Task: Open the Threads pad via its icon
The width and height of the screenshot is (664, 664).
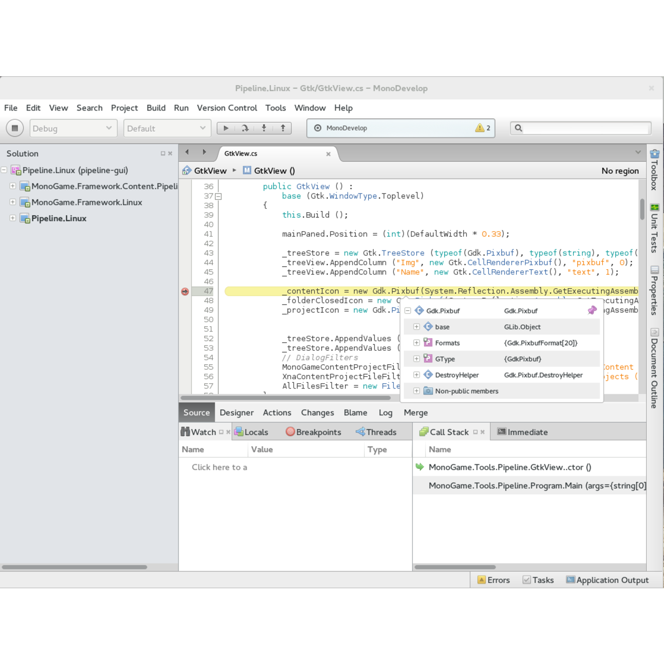Action: pyautogui.click(x=359, y=432)
